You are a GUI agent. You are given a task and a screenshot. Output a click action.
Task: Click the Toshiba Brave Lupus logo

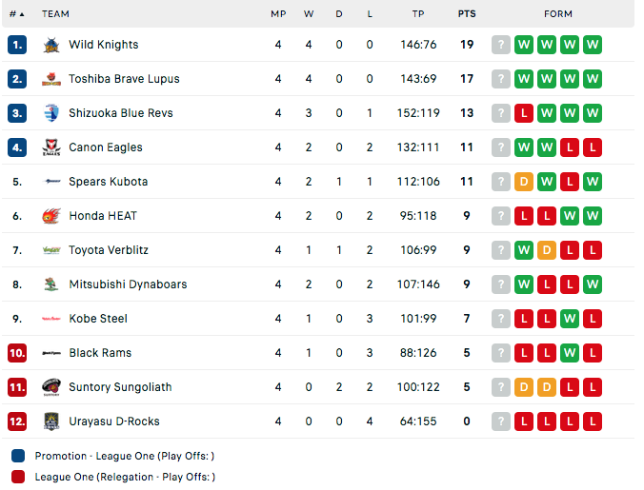tap(51, 79)
